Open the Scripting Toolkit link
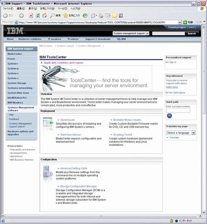This screenshot has height=224, width=207. pos(123,135)
